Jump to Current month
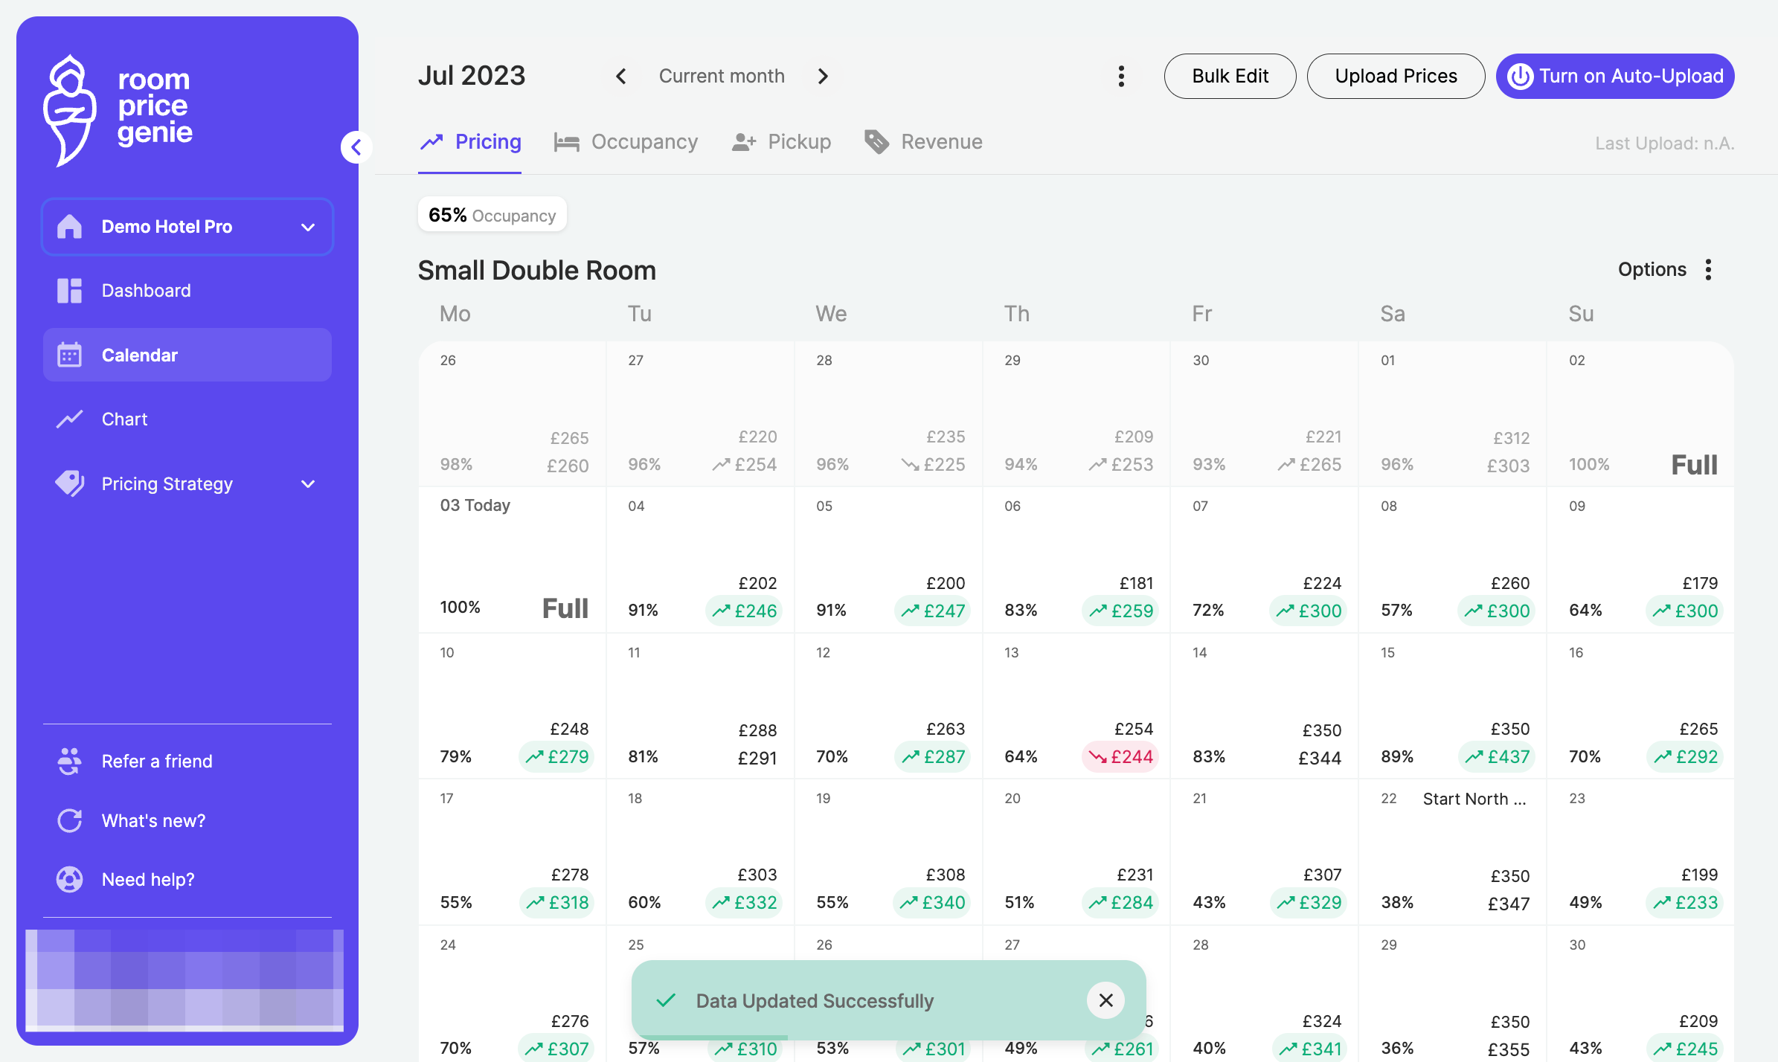The image size is (1778, 1062). pos(722,76)
